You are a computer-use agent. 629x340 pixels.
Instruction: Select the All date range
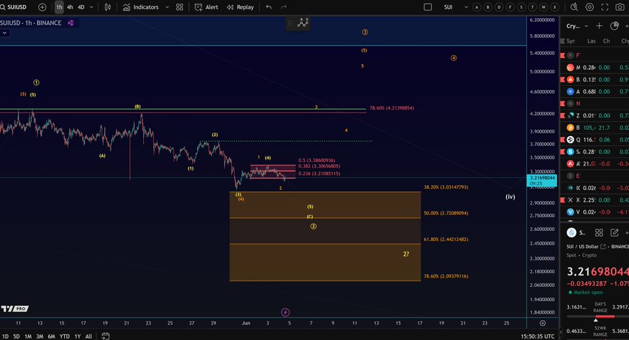coord(89,337)
